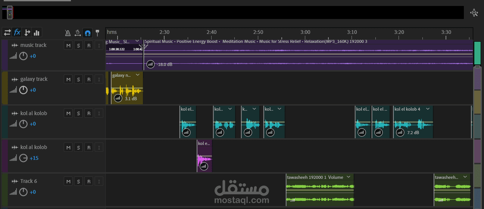This screenshot has width=484, height=209.
Task: Click the waveform icon of galaxy track
Action: click(15, 79)
